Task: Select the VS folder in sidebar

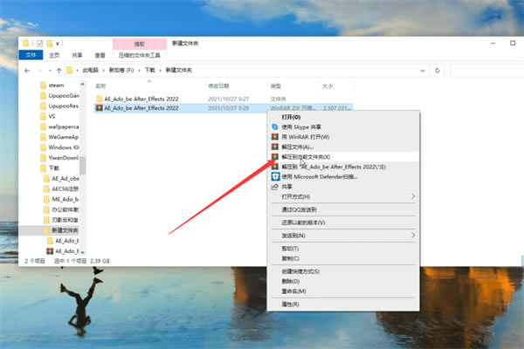Action: click(x=47, y=117)
